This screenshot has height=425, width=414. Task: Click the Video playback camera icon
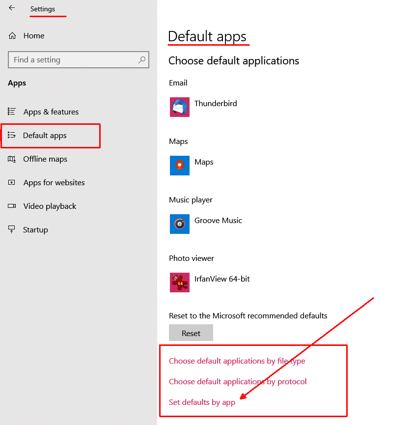[x=12, y=206]
